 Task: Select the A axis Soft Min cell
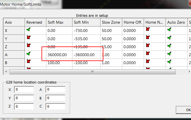[85, 54]
